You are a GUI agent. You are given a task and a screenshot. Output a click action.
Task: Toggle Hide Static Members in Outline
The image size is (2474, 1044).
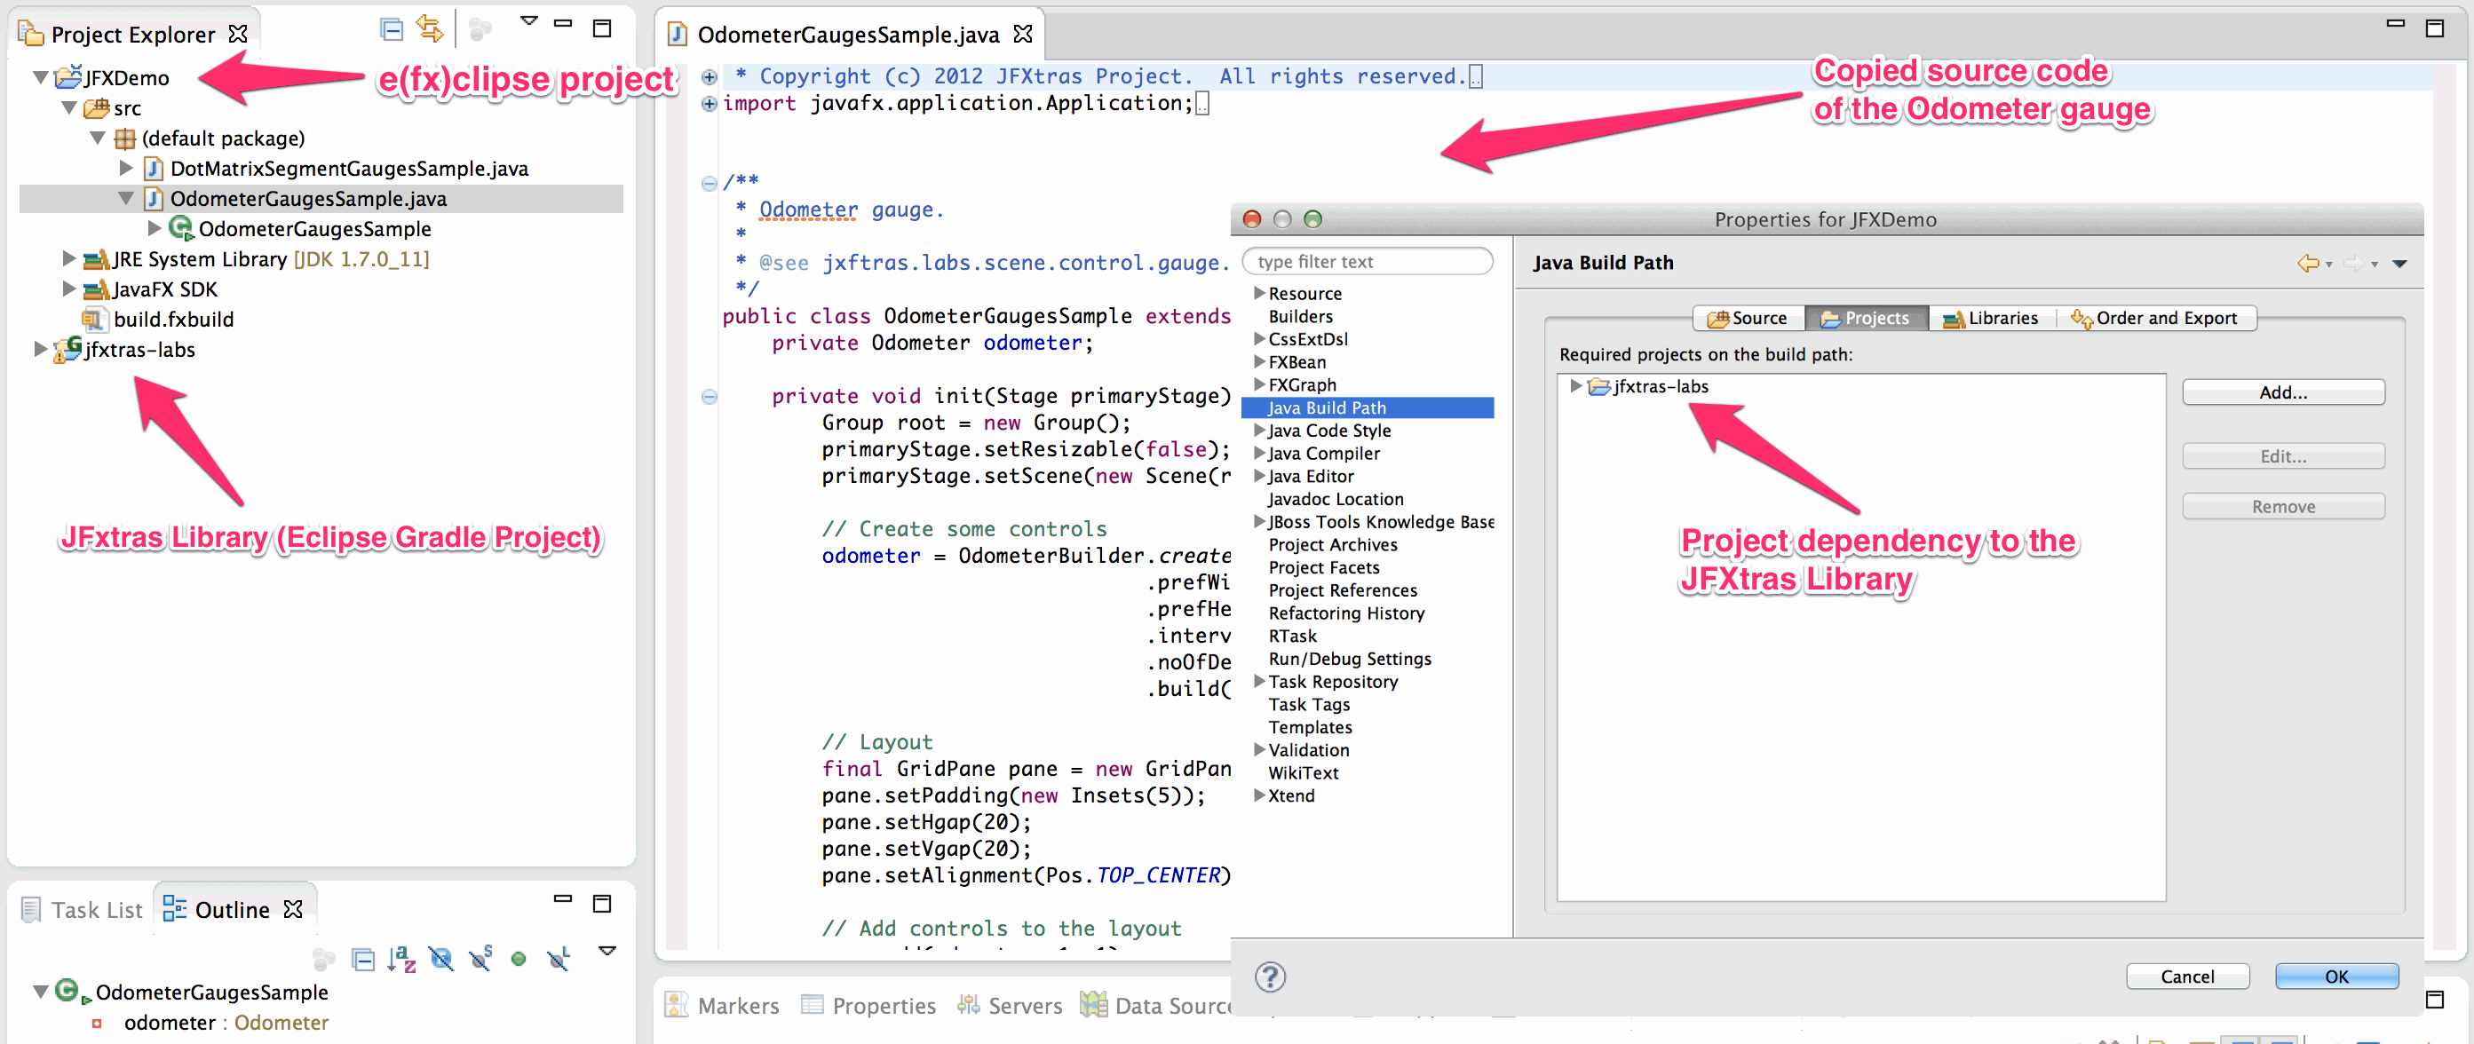point(480,959)
